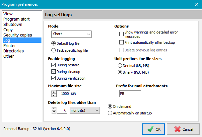
Task: Click the Delete log files older than label
Action: coord(72,103)
